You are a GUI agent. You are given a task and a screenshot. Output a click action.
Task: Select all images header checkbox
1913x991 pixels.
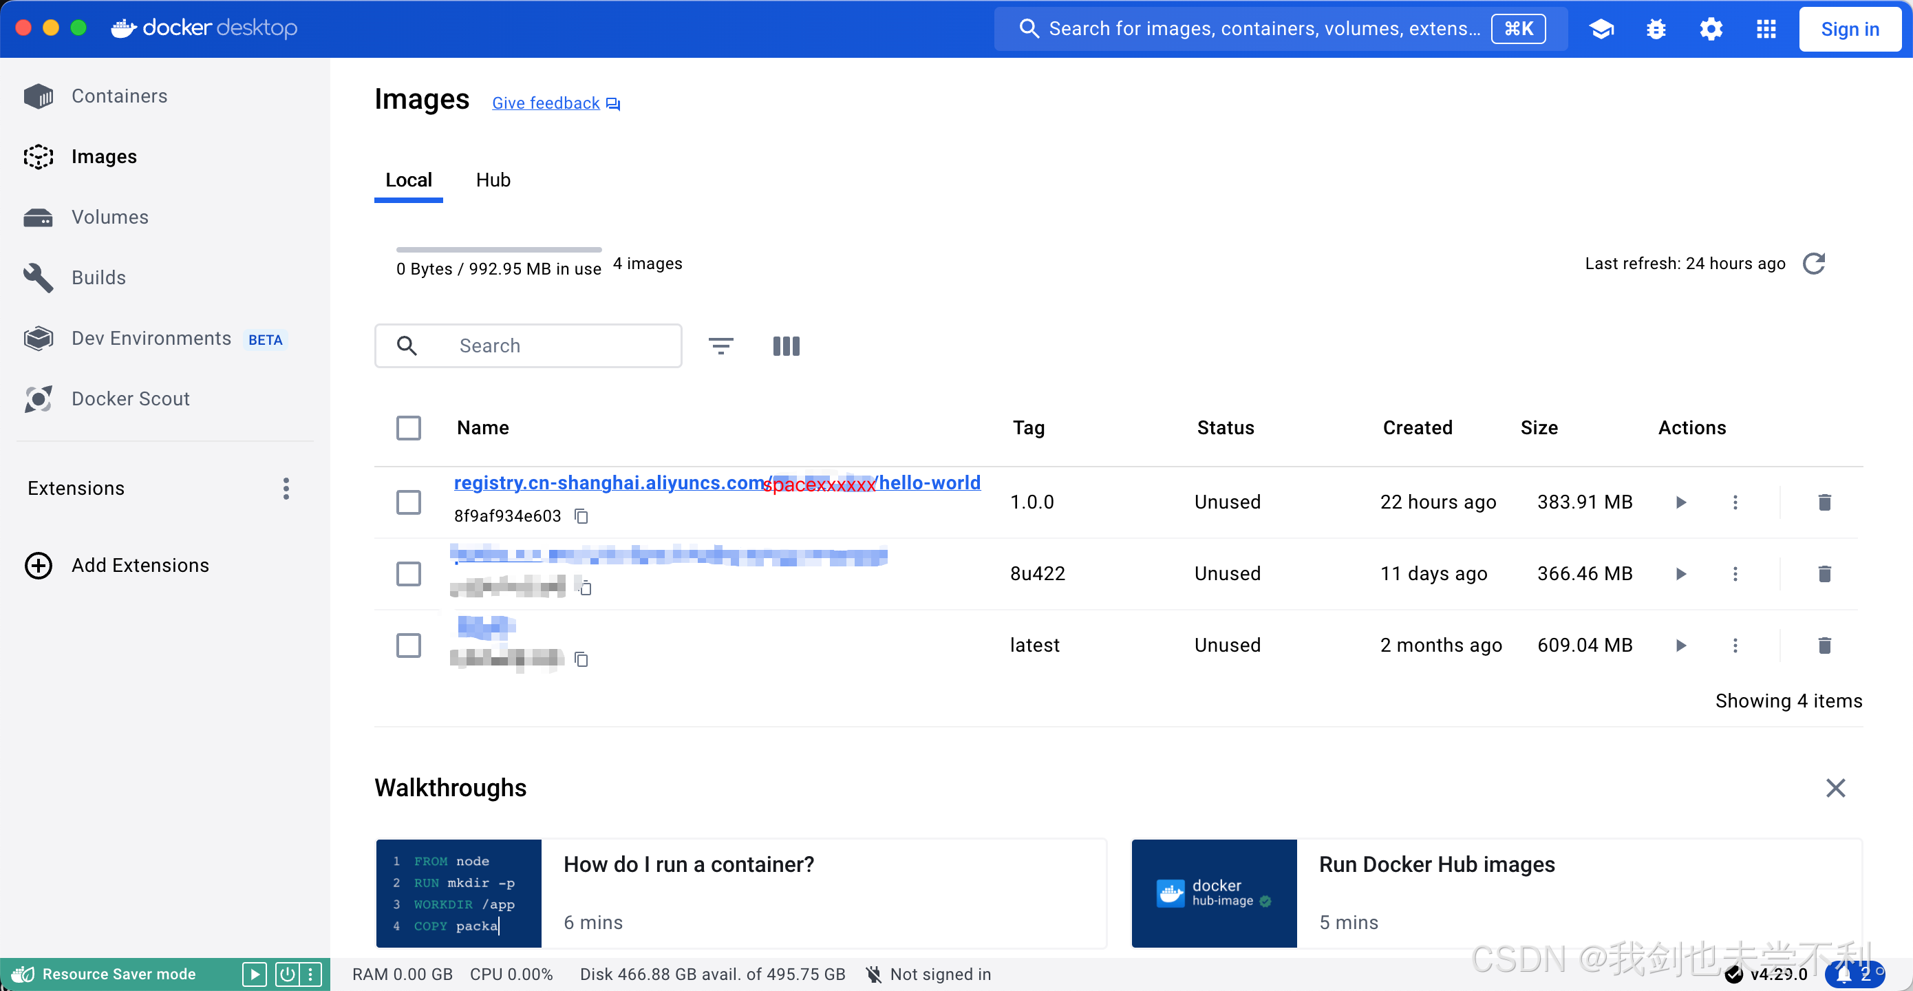(x=409, y=428)
